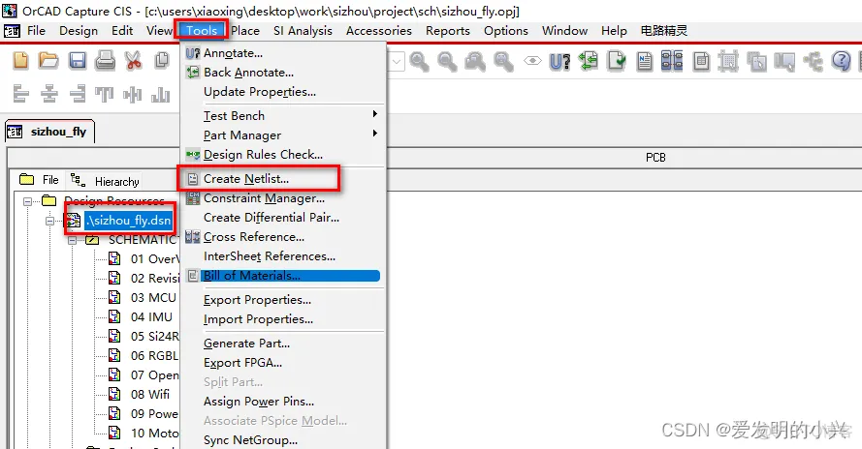Screen dimensions: 862x449
Task: Select Assign Power Pins menu entry
Action: click(x=283, y=402)
